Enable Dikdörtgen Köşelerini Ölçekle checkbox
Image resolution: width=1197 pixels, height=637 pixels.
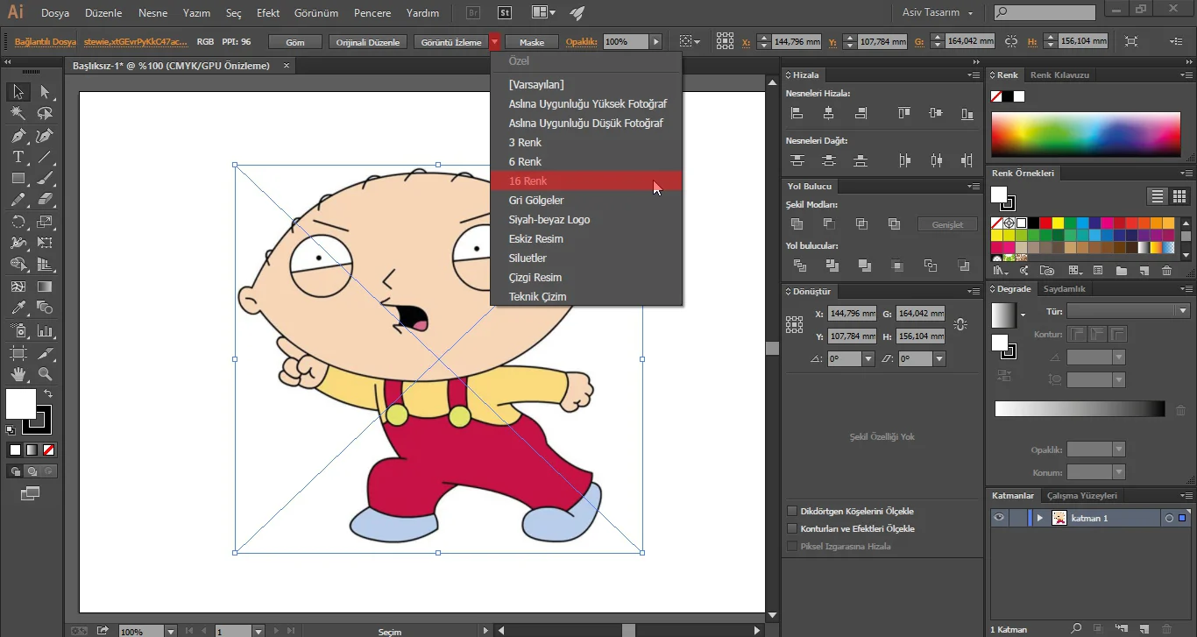tap(792, 511)
